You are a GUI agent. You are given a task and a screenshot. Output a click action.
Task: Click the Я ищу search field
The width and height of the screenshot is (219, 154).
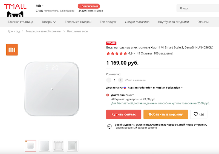(197, 8)
